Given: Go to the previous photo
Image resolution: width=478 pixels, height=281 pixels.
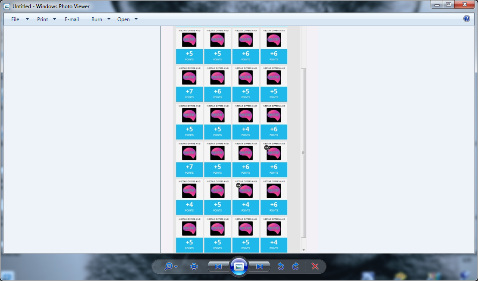Looking at the screenshot, I should pyautogui.click(x=218, y=267).
